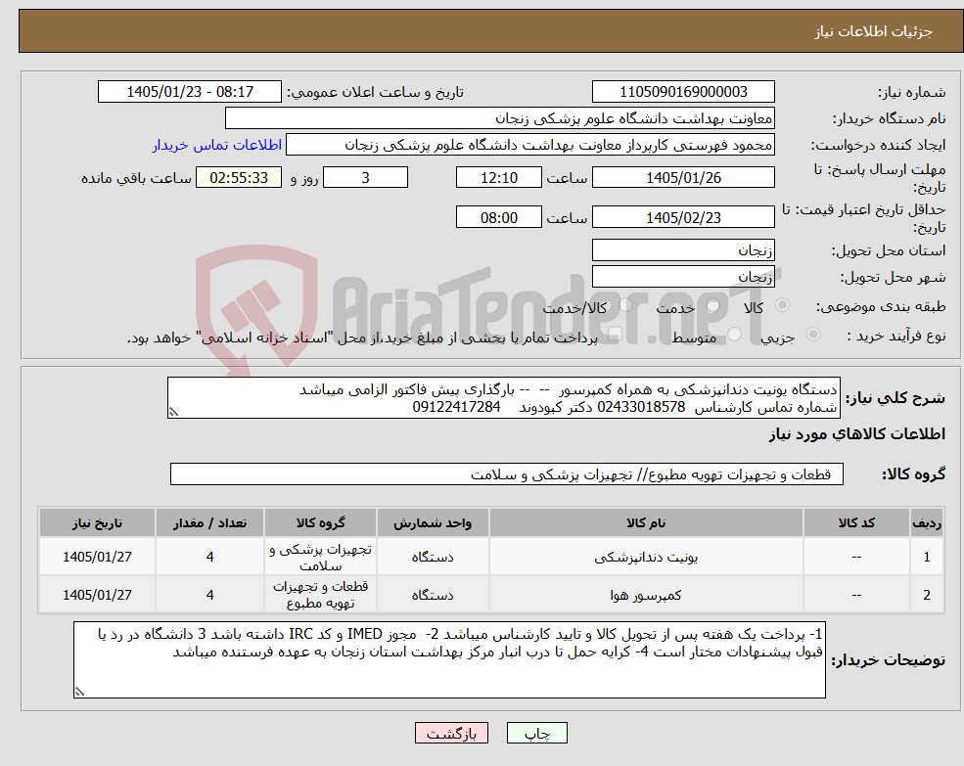Viewport: 964px width, 766px height.
Task: Click the buyer organization name field
Action: [x=500, y=118]
